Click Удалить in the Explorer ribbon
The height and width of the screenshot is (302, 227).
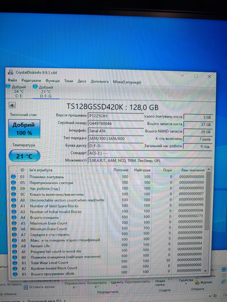pyautogui.click(x=117, y=284)
